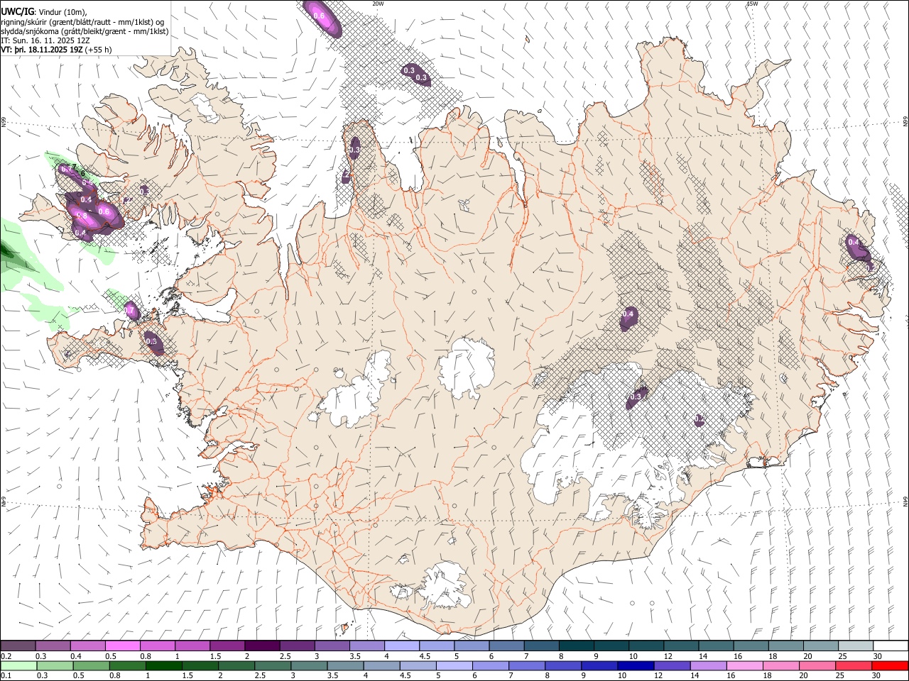The image size is (909, 681).
Task: Click the 'IT: Sun. 16. 11. 2025 12Z' line
Action: [x=45, y=41]
